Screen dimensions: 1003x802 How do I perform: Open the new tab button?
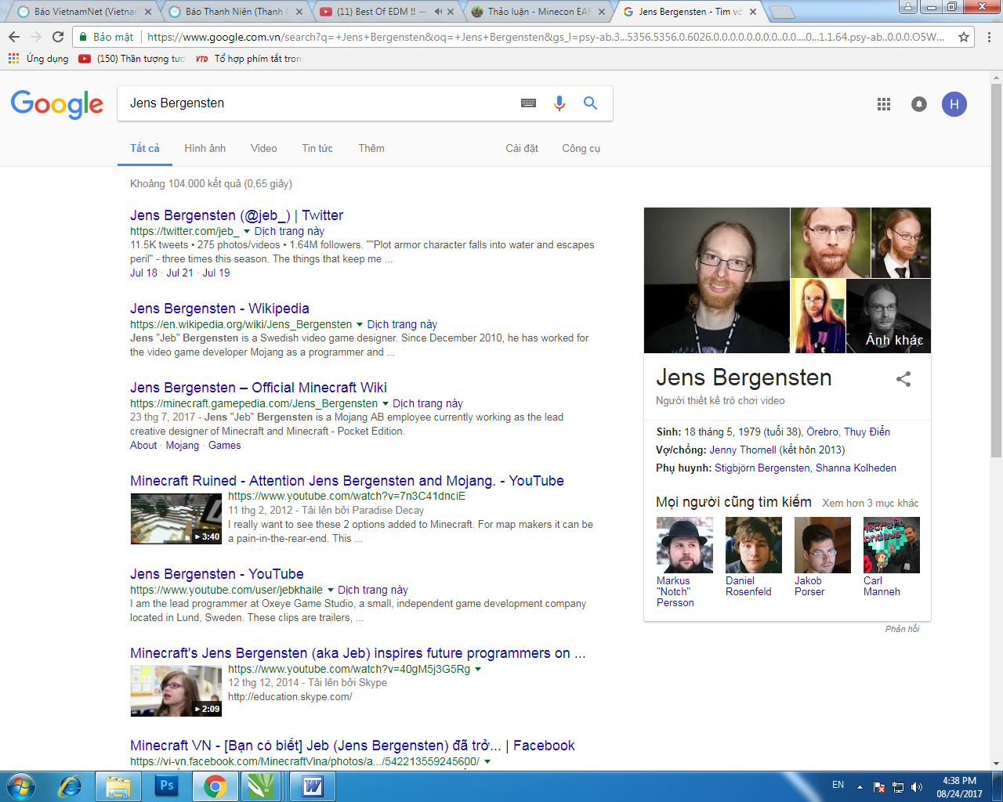coord(781,12)
